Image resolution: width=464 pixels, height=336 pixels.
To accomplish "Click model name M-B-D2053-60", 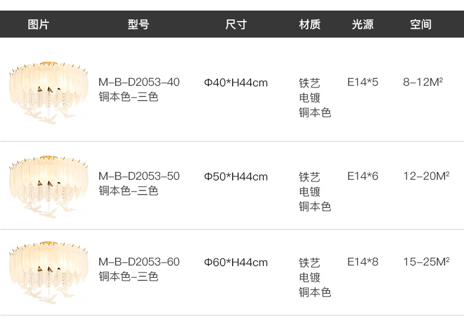I will pyautogui.click(x=139, y=262).
